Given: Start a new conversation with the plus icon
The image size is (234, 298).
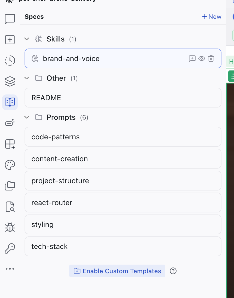Looking at the screenshot, I should click(10, 40).
